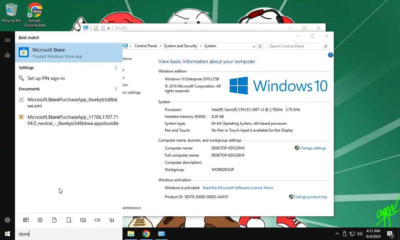Viewport: 400px width, 240px height.
Task: Open the System window taskbar icon
Action: pos(161,234)
